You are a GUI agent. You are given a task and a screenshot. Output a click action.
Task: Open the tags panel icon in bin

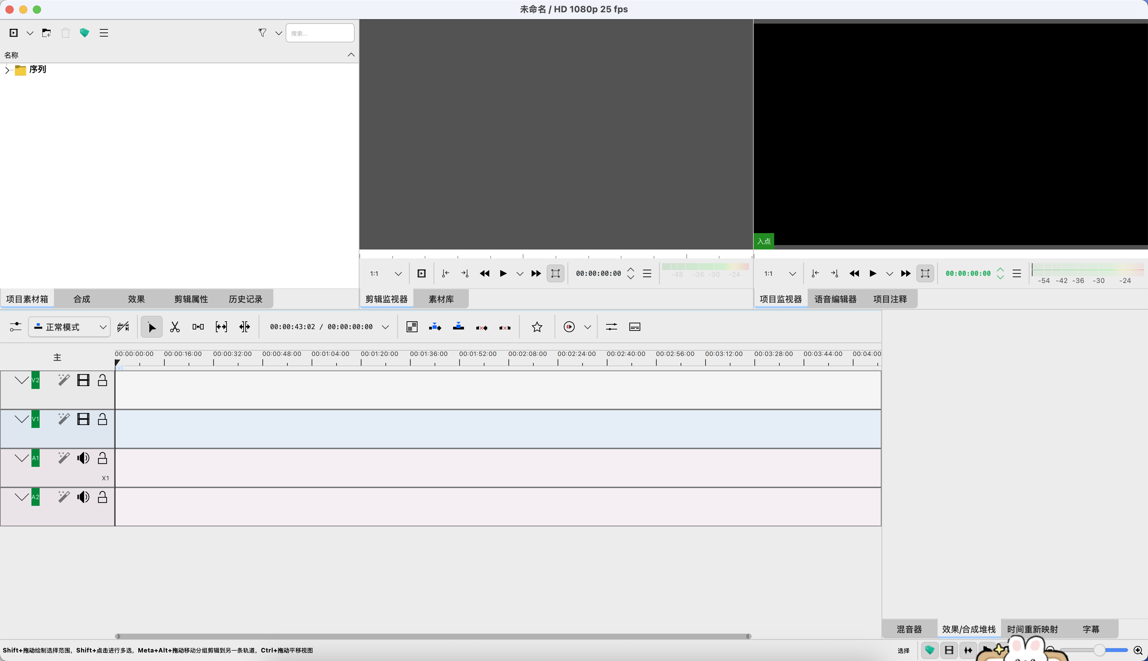[84, 33]
